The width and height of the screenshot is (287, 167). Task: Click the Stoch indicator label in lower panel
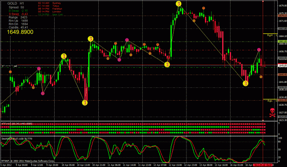(17, 139)
